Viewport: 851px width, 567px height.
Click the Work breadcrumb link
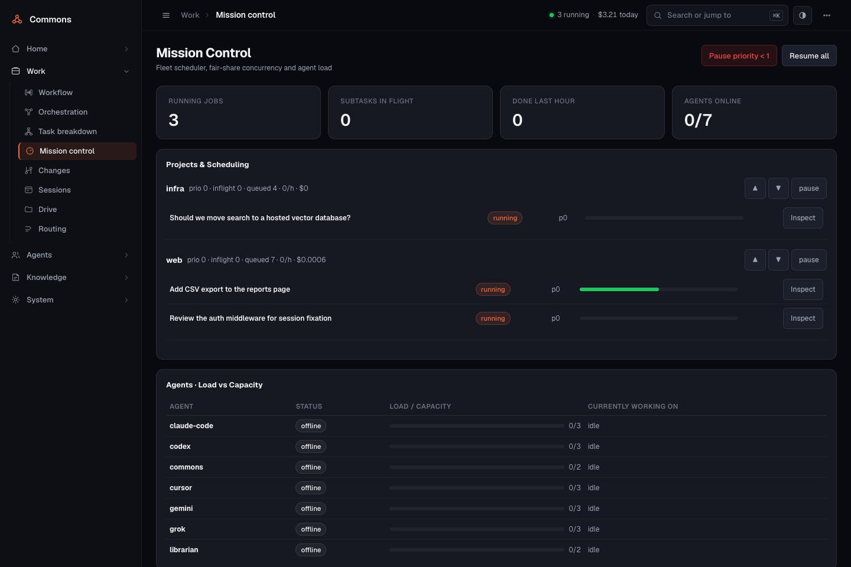190,15
